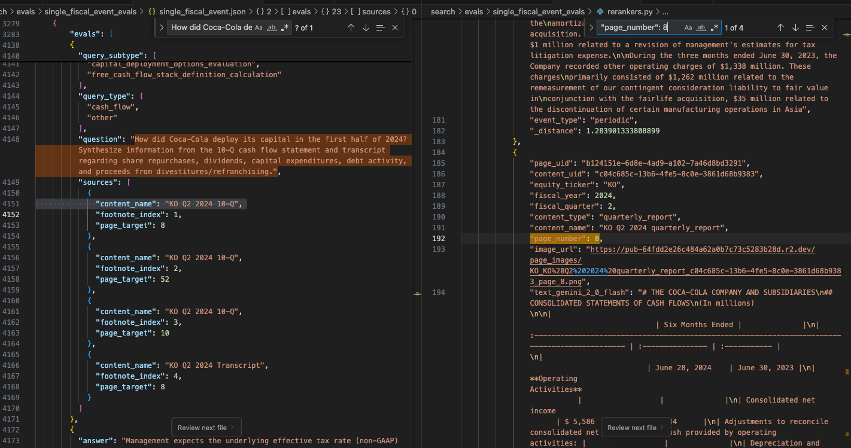Click '"free_cash_flow_stack_definition_calculation"' line 4142
The width and height of the screenshot is (851, 448).
(184, 75)
